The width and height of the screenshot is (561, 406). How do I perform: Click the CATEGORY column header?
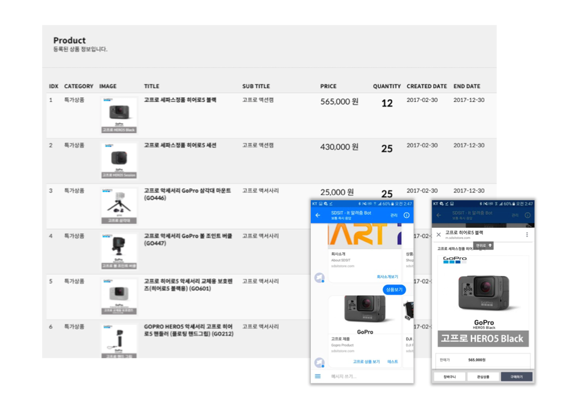pos(79,86)
